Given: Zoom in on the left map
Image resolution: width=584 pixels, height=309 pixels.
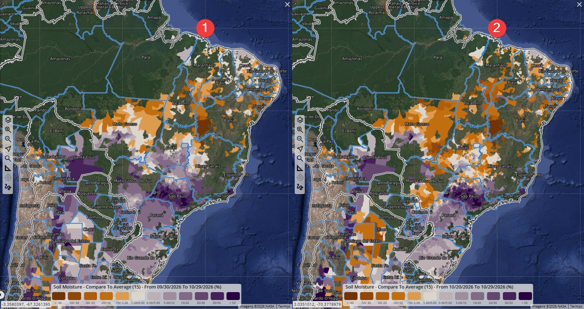Looking at the screenshot, I should tap(8, 129).
